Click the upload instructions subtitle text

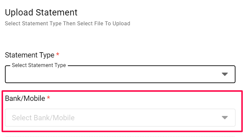[68, 23]
